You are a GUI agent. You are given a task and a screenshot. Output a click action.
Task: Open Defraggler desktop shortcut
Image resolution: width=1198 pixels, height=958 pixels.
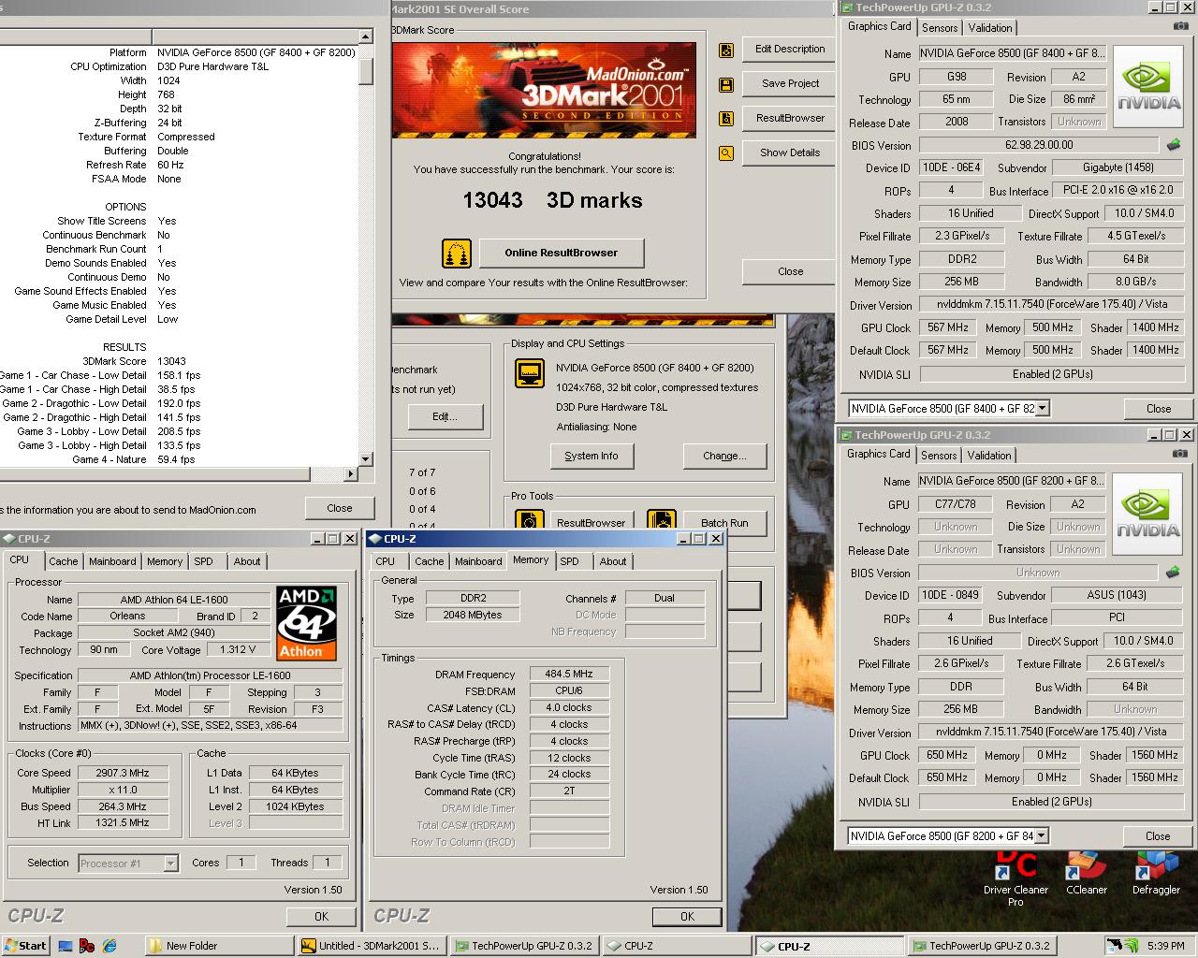point(1157,873)
